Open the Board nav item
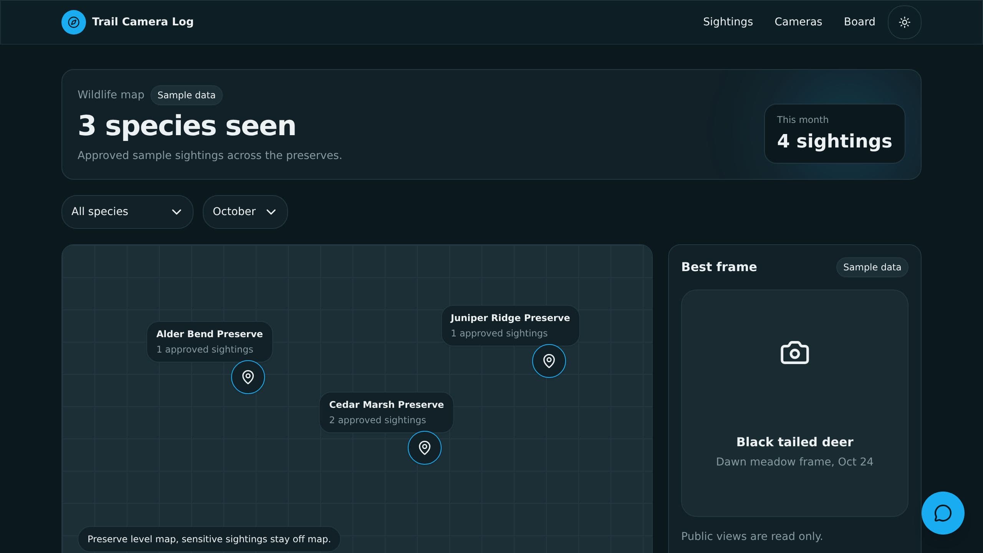The image size is (983, 553). pos(859,22)
